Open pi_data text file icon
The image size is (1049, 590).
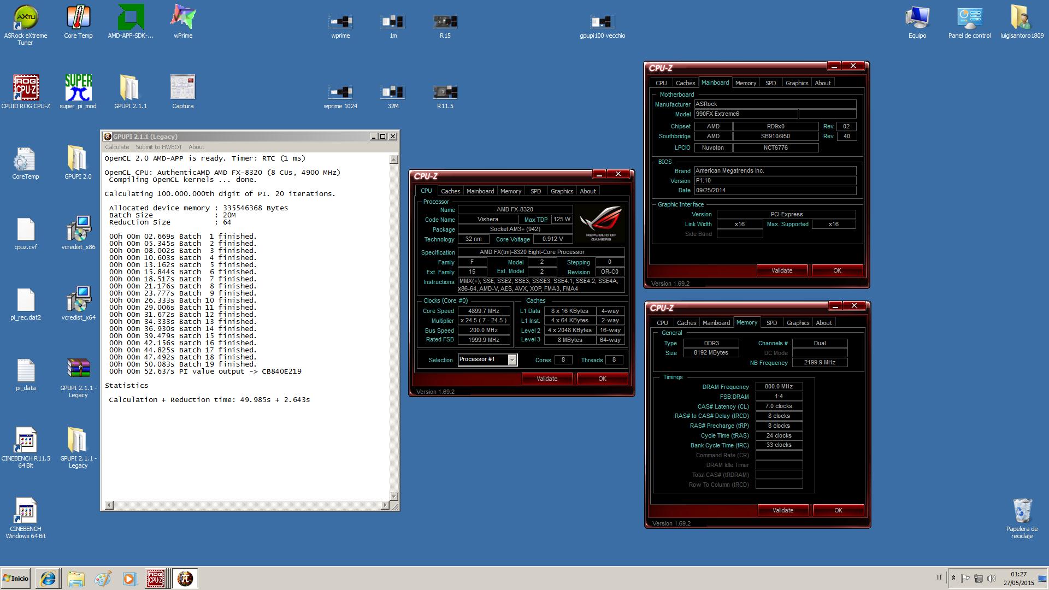coord(26,374)
